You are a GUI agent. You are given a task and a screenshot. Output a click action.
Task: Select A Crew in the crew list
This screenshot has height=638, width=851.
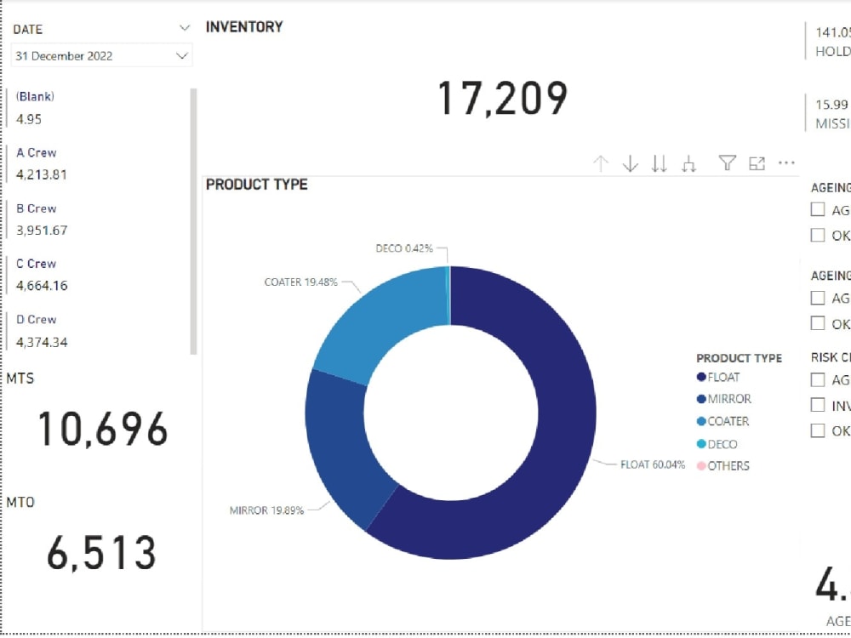(37, 152)
